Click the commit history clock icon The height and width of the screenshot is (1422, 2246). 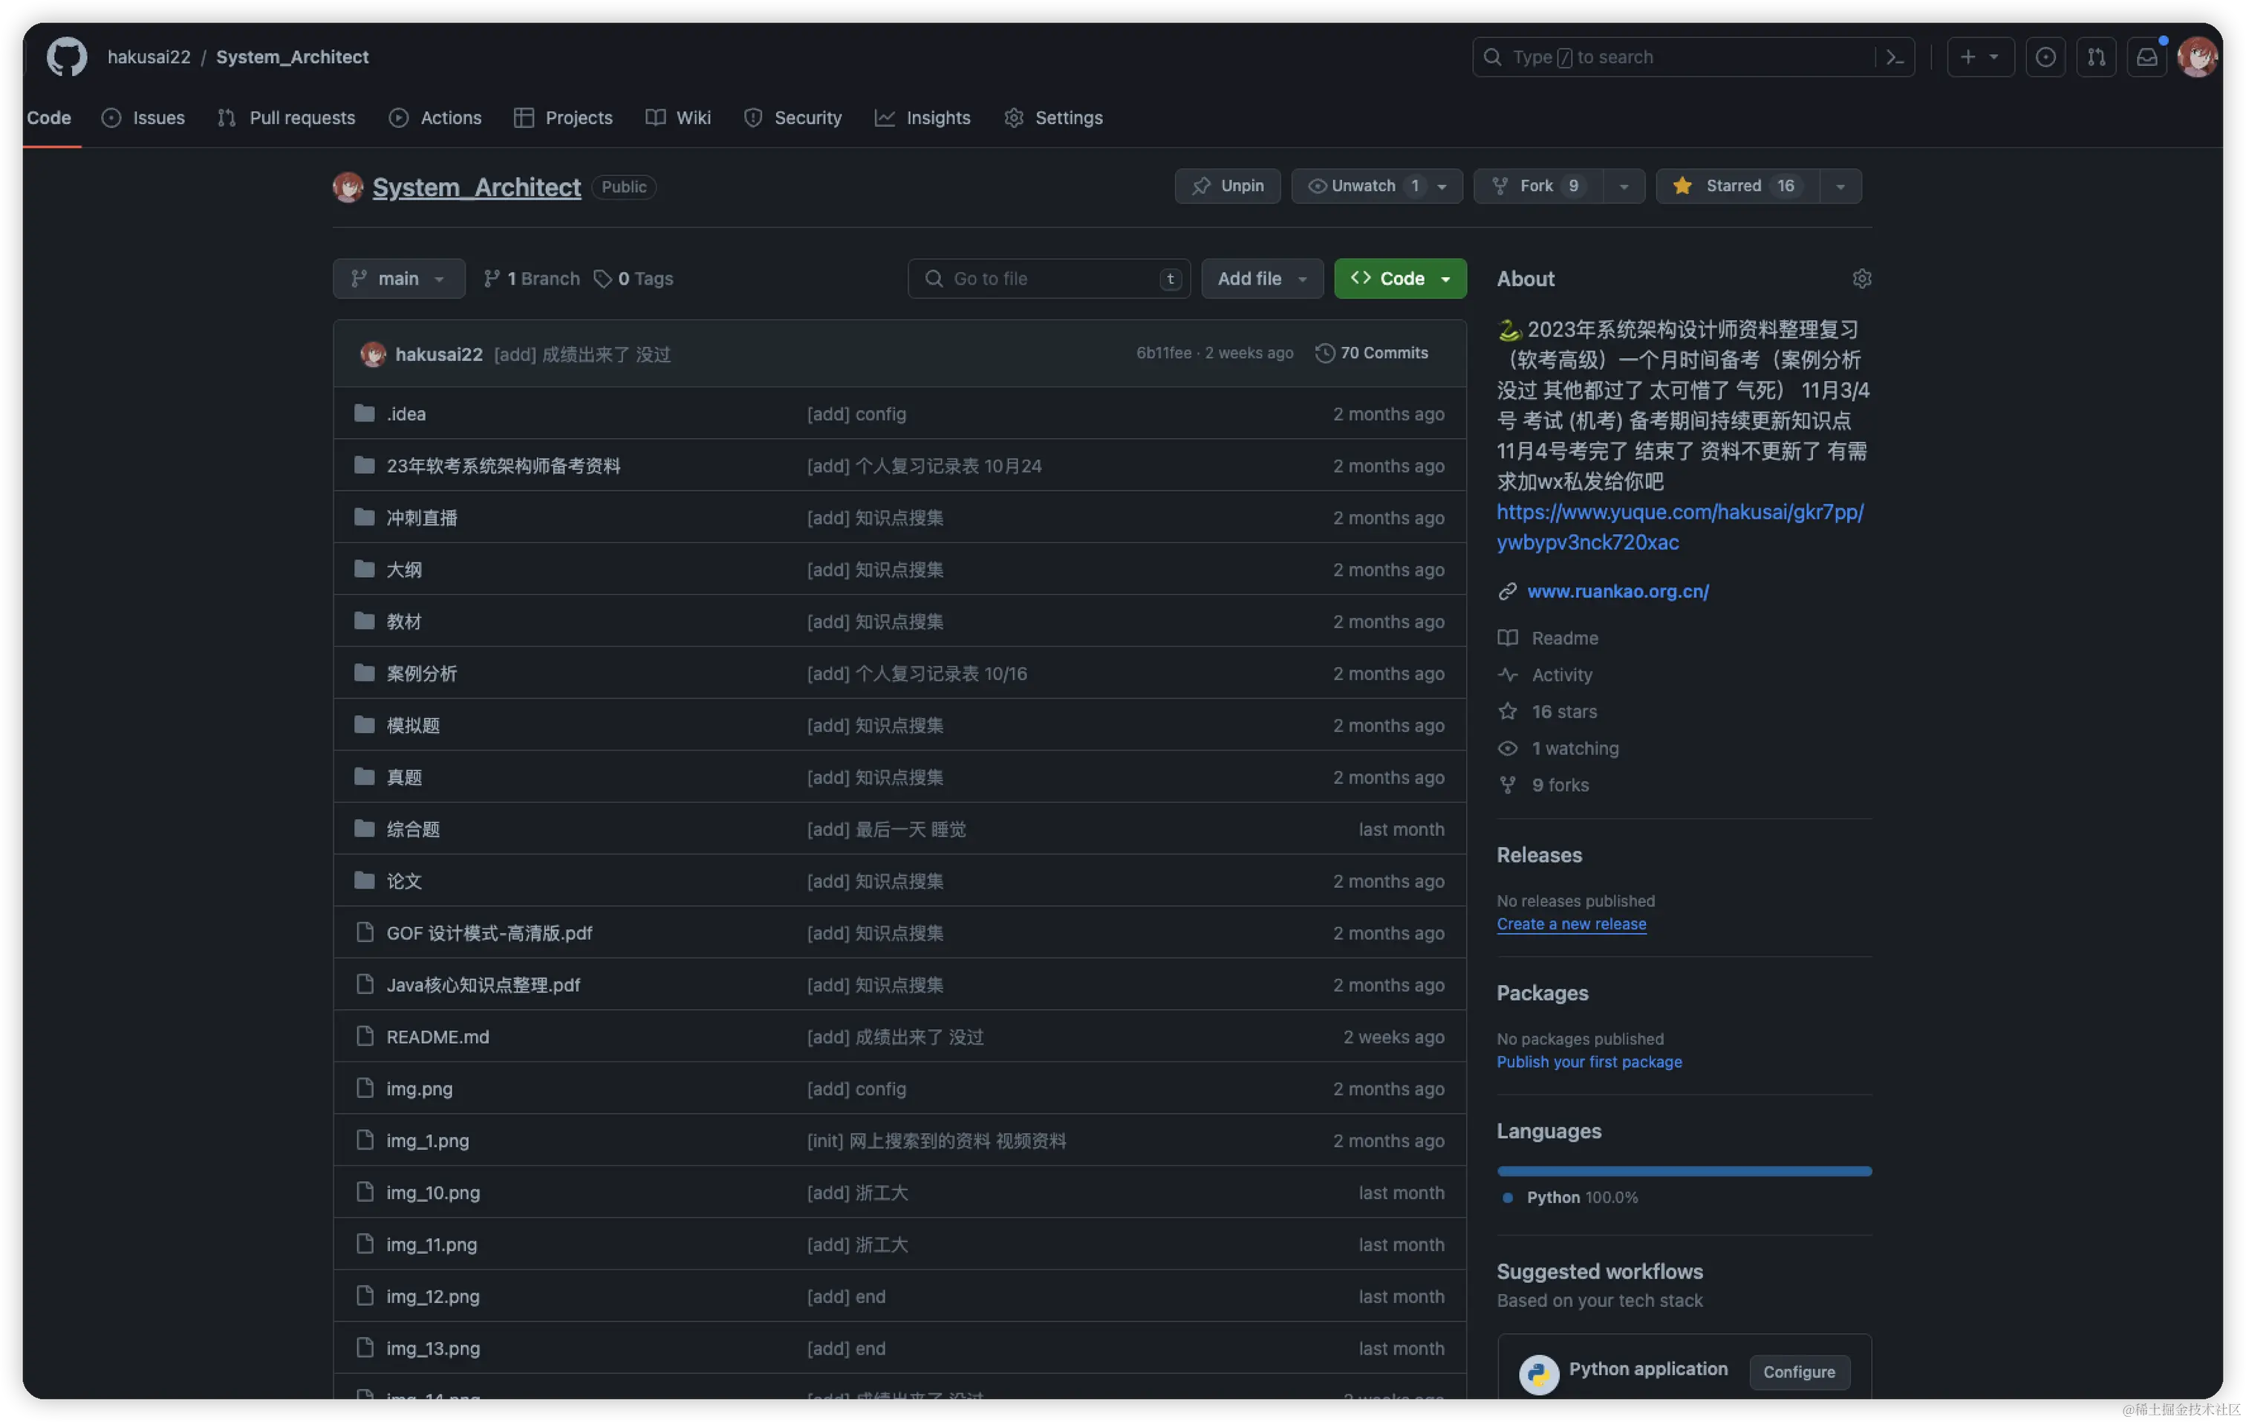pos(1324,354)
